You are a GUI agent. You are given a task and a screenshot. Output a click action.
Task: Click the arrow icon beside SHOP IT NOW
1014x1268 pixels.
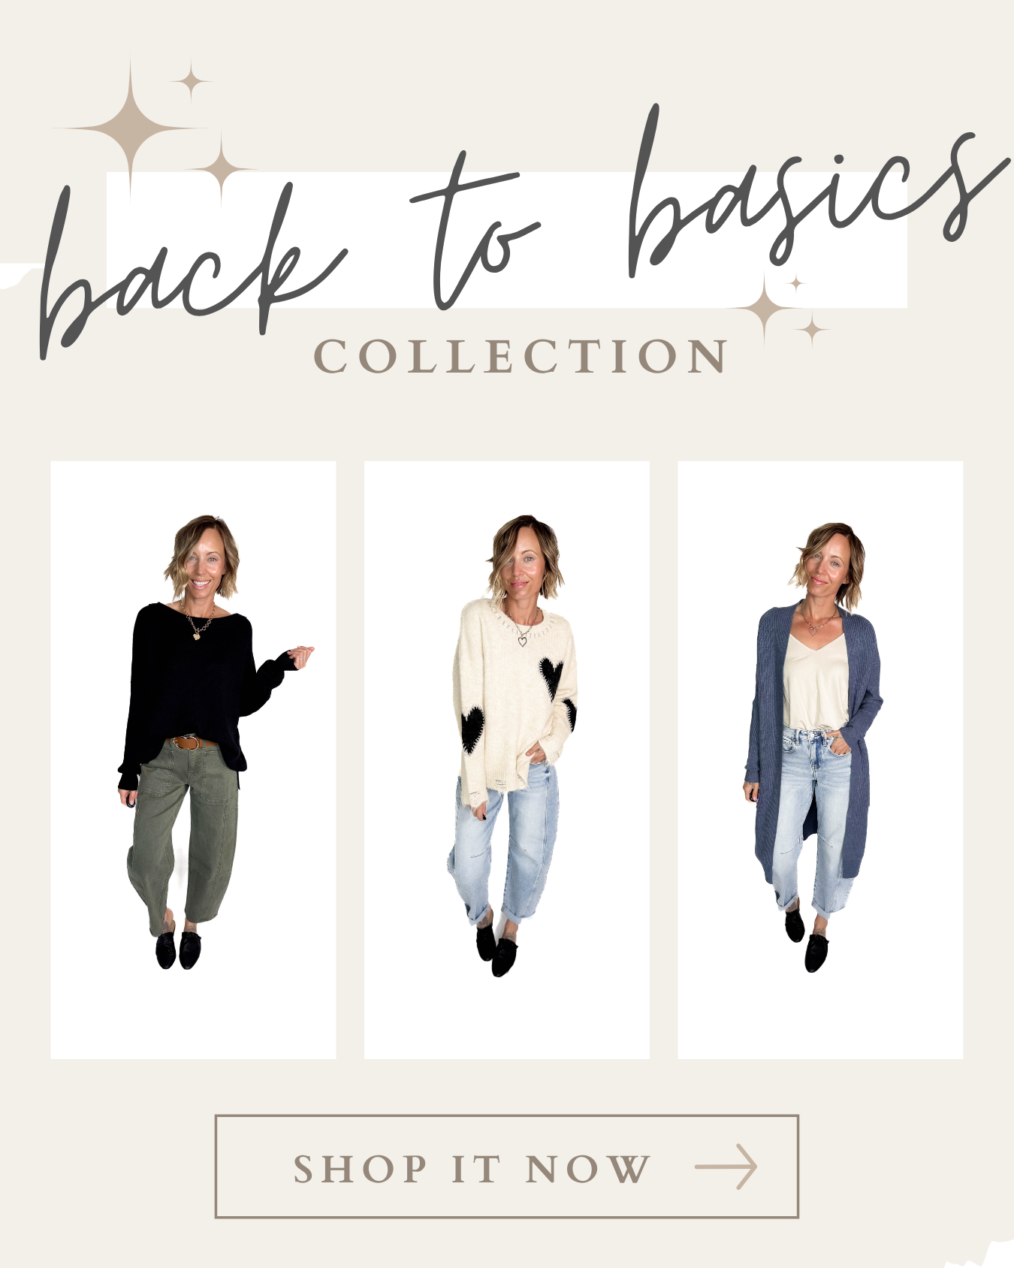(x=726, y=1167)
